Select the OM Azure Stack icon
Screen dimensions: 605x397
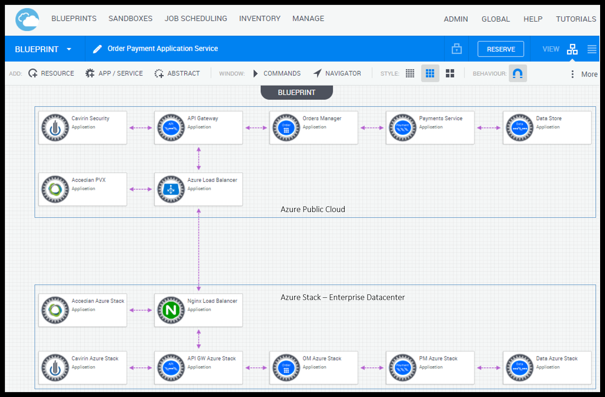click(x=286, y=368)
